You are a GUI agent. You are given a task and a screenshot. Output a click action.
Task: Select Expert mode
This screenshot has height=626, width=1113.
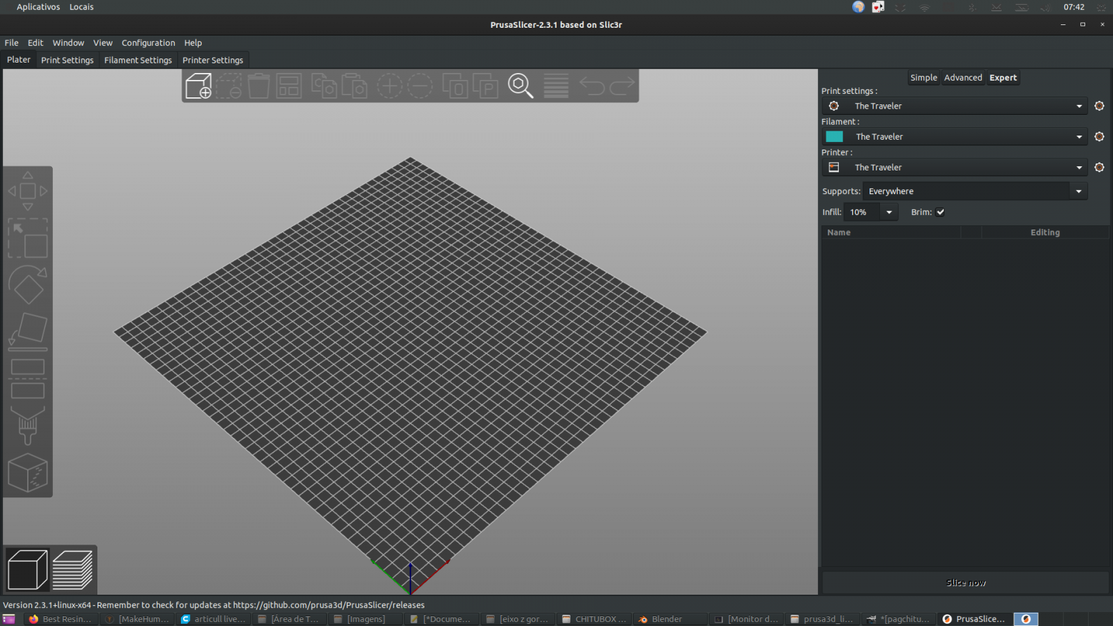point(1003,78)
